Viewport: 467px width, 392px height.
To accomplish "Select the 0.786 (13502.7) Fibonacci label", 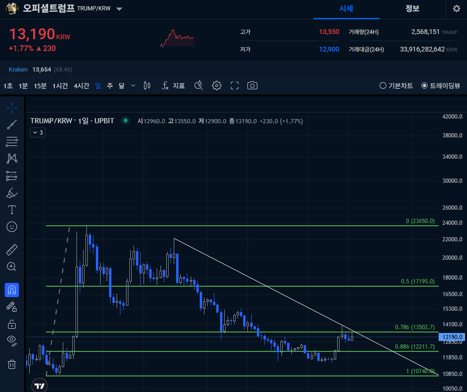I will [415, 327].
